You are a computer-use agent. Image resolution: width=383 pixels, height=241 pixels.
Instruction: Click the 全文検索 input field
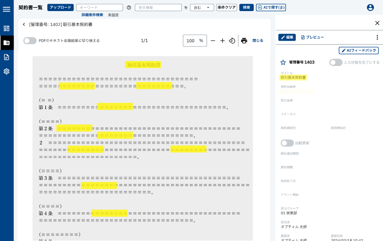click(x=158, y=7)
